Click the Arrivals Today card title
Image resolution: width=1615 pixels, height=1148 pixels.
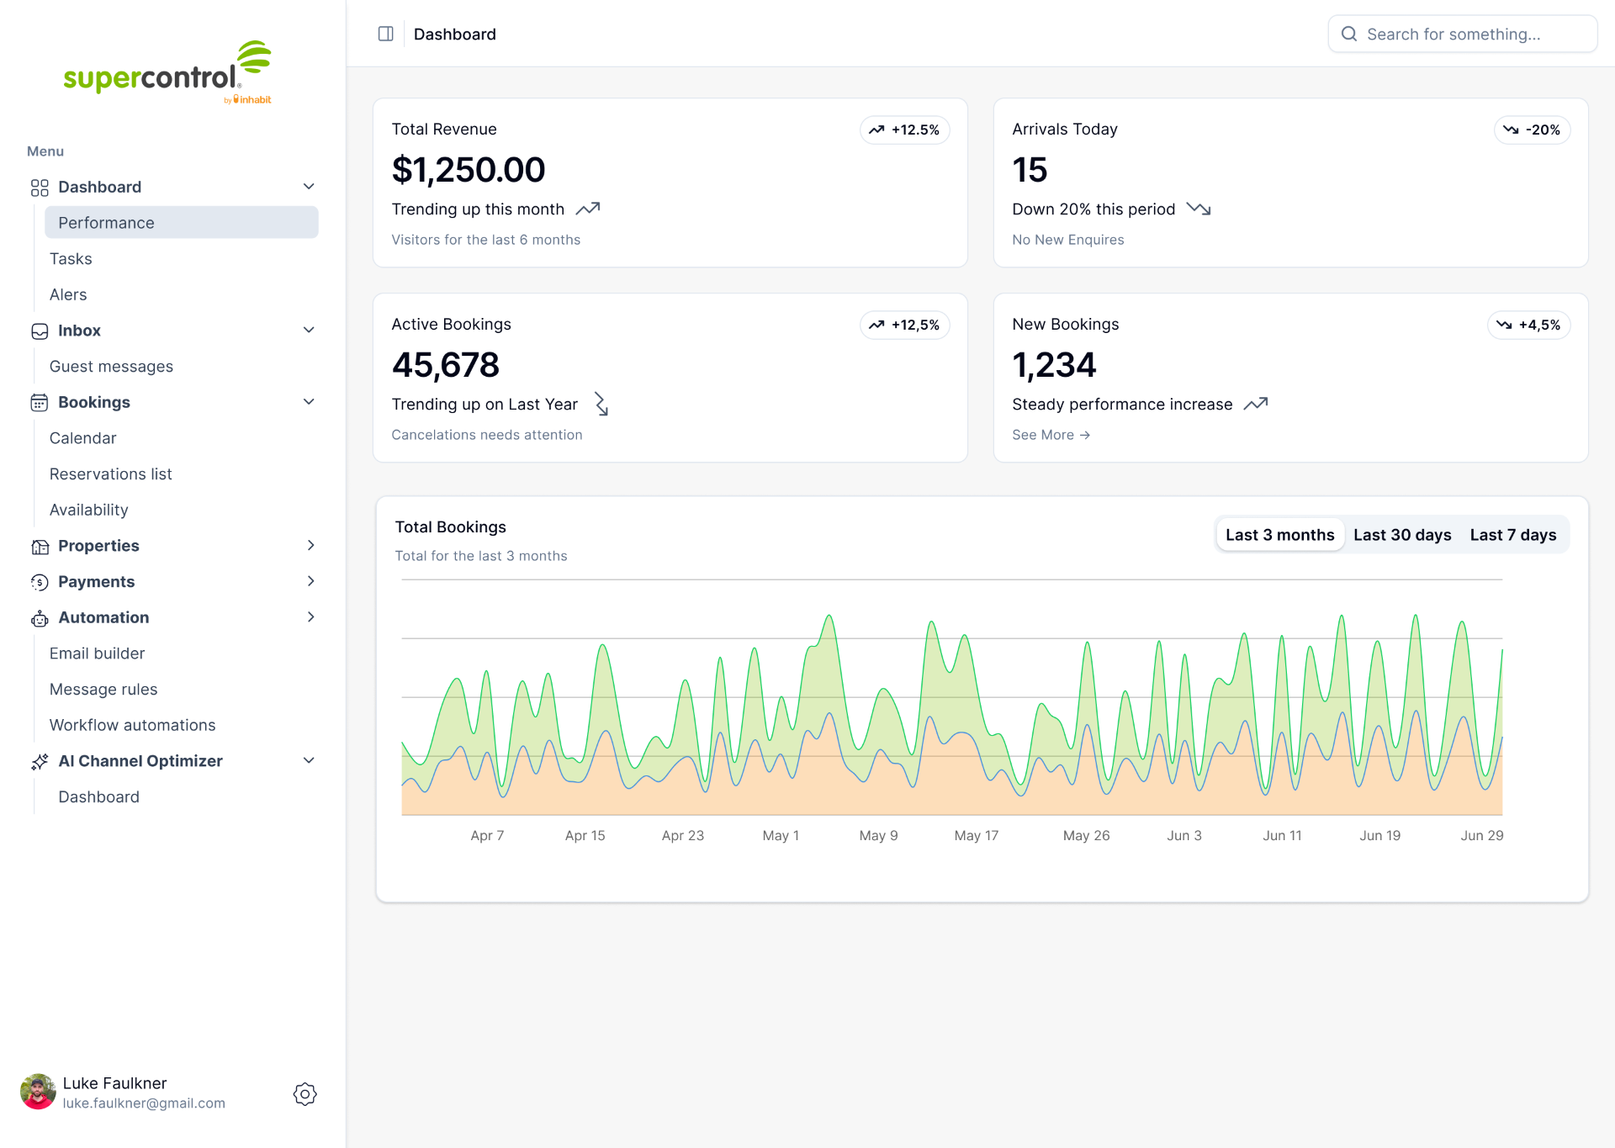(x=1064, y=130)
